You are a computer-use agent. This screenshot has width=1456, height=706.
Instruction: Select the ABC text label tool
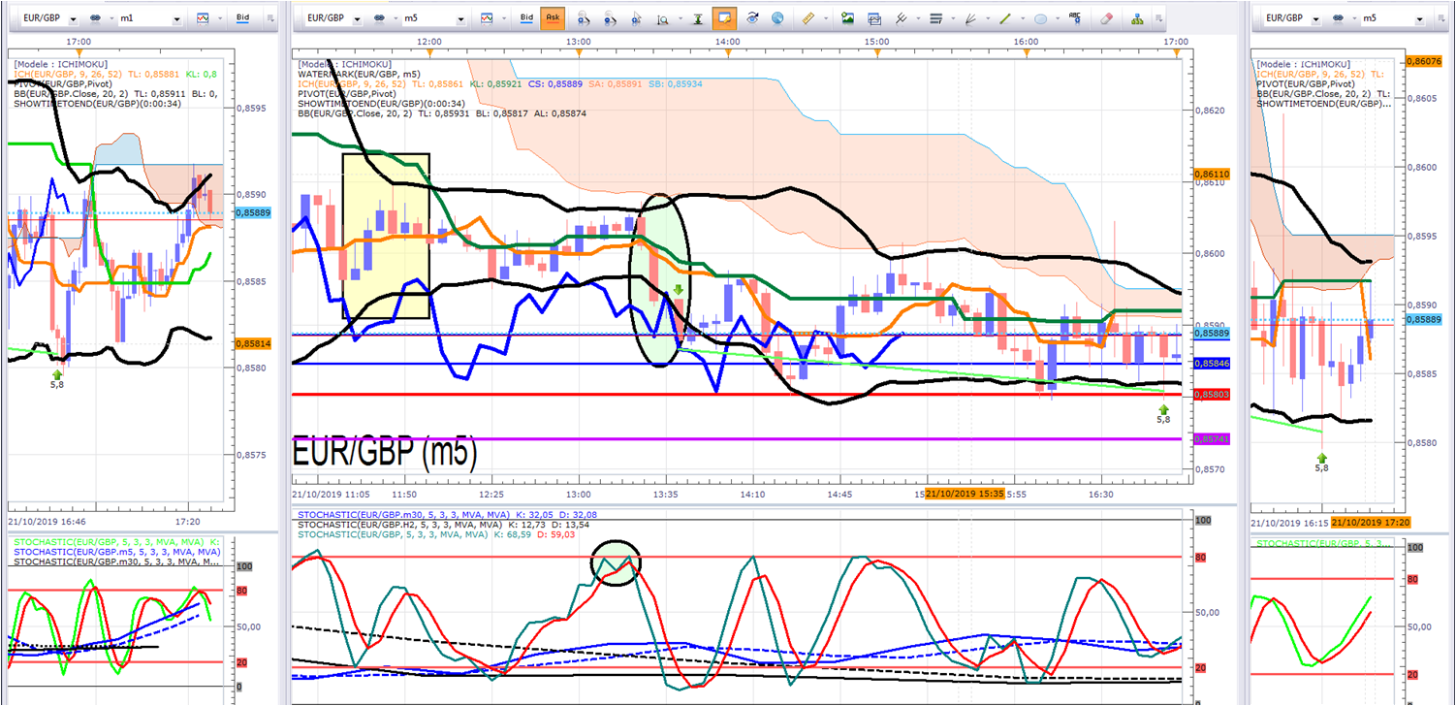pyautogui.click(x=1075, y=18)
